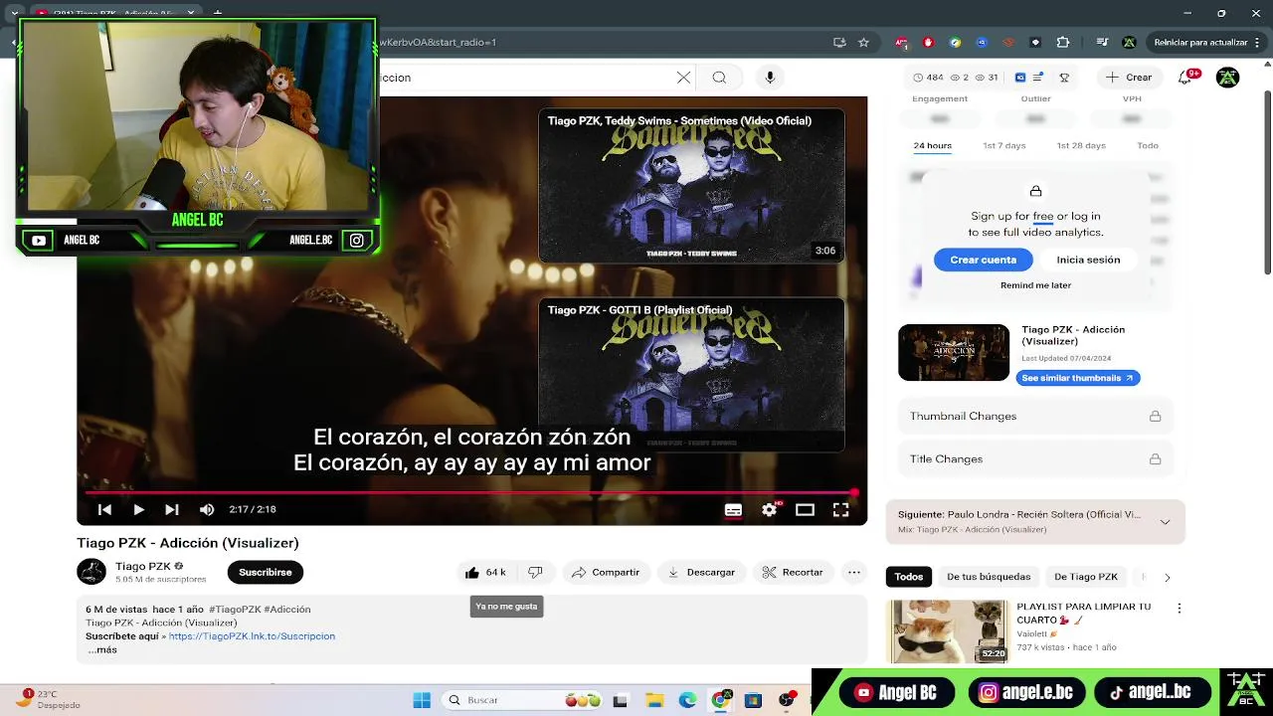This screenshot has width=1273, height=716.
Task: Open options for Playlist para limpiar video
Action: (x=1180, y=608)
